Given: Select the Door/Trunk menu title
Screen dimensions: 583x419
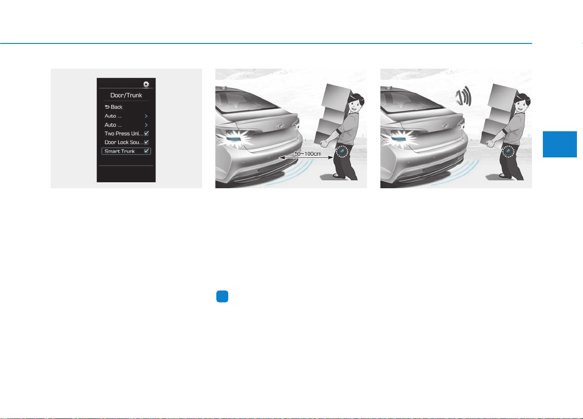Looking at the screenshot, I should coord(126,96).
